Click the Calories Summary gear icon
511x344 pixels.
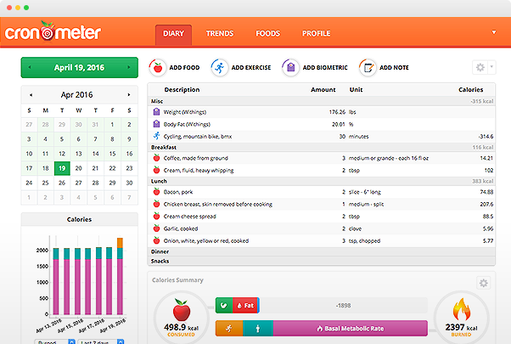[x=483, y=283]
